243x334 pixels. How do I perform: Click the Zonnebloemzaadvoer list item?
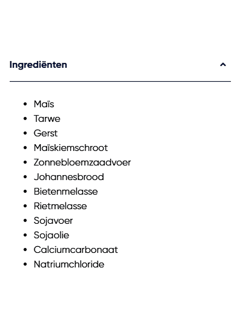pos(82,163)
